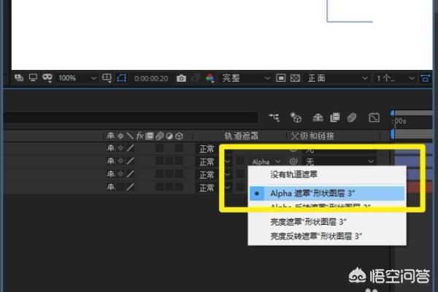The width and height of the screenshot is (438, 292).
Task: Toggle shy switch on the Alpha matte layer row
Action: point(111,161)
